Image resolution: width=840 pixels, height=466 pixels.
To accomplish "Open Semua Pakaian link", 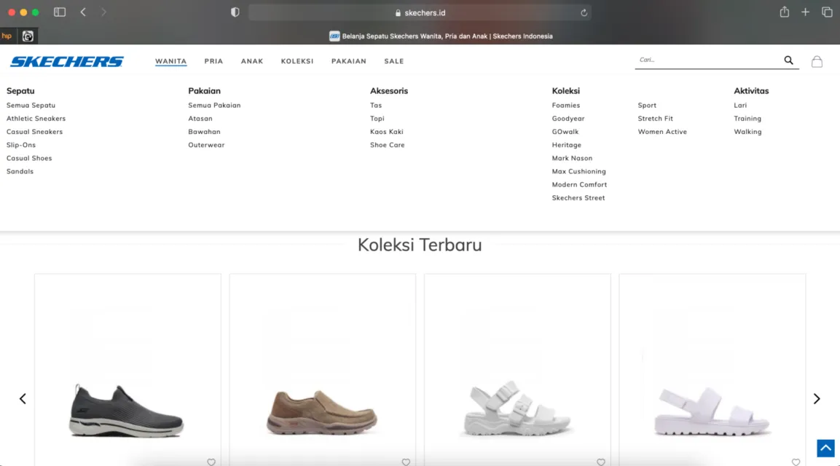I will pyautogui.click(x=214, y=106).
